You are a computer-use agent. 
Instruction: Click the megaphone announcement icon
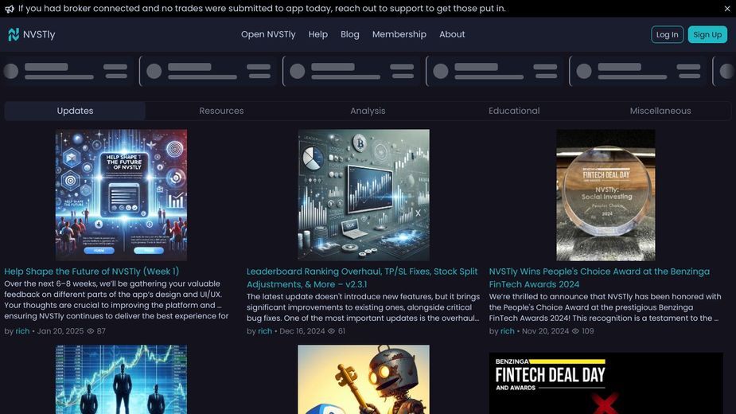(10, 9)
